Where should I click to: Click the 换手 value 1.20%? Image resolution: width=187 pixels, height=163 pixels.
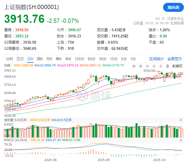click(165, 30)
